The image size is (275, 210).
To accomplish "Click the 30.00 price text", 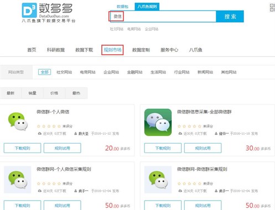I will [252, 148].
